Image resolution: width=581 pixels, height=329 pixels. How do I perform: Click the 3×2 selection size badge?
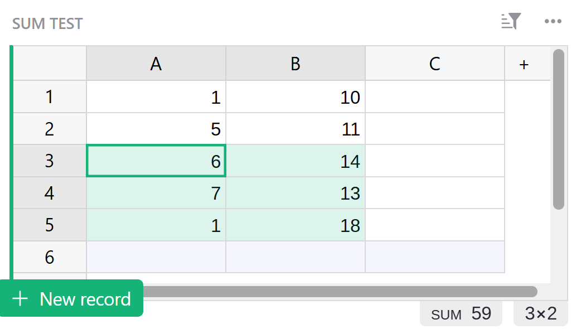pos(541,314)
